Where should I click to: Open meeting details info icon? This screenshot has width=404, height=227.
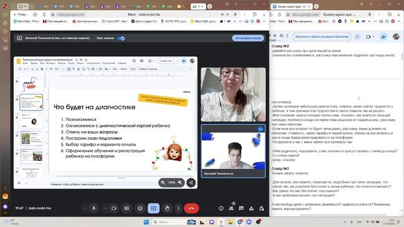coord(221,209)
